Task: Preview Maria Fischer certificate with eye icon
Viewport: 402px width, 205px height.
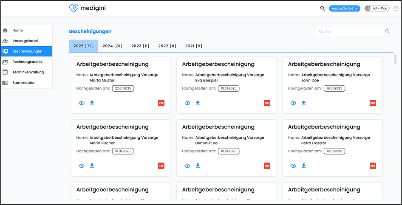Action: click(82, 166)
